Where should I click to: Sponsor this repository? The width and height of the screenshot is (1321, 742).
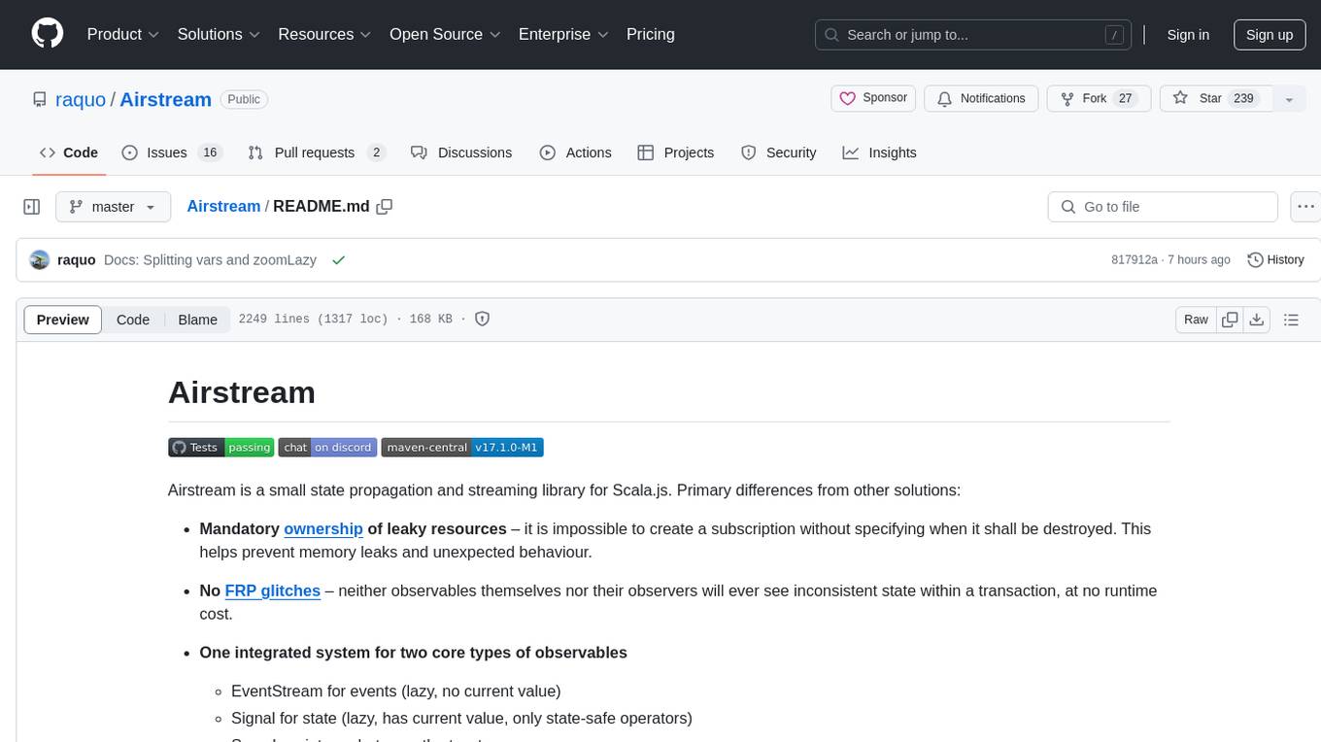[x=873, y=98]
